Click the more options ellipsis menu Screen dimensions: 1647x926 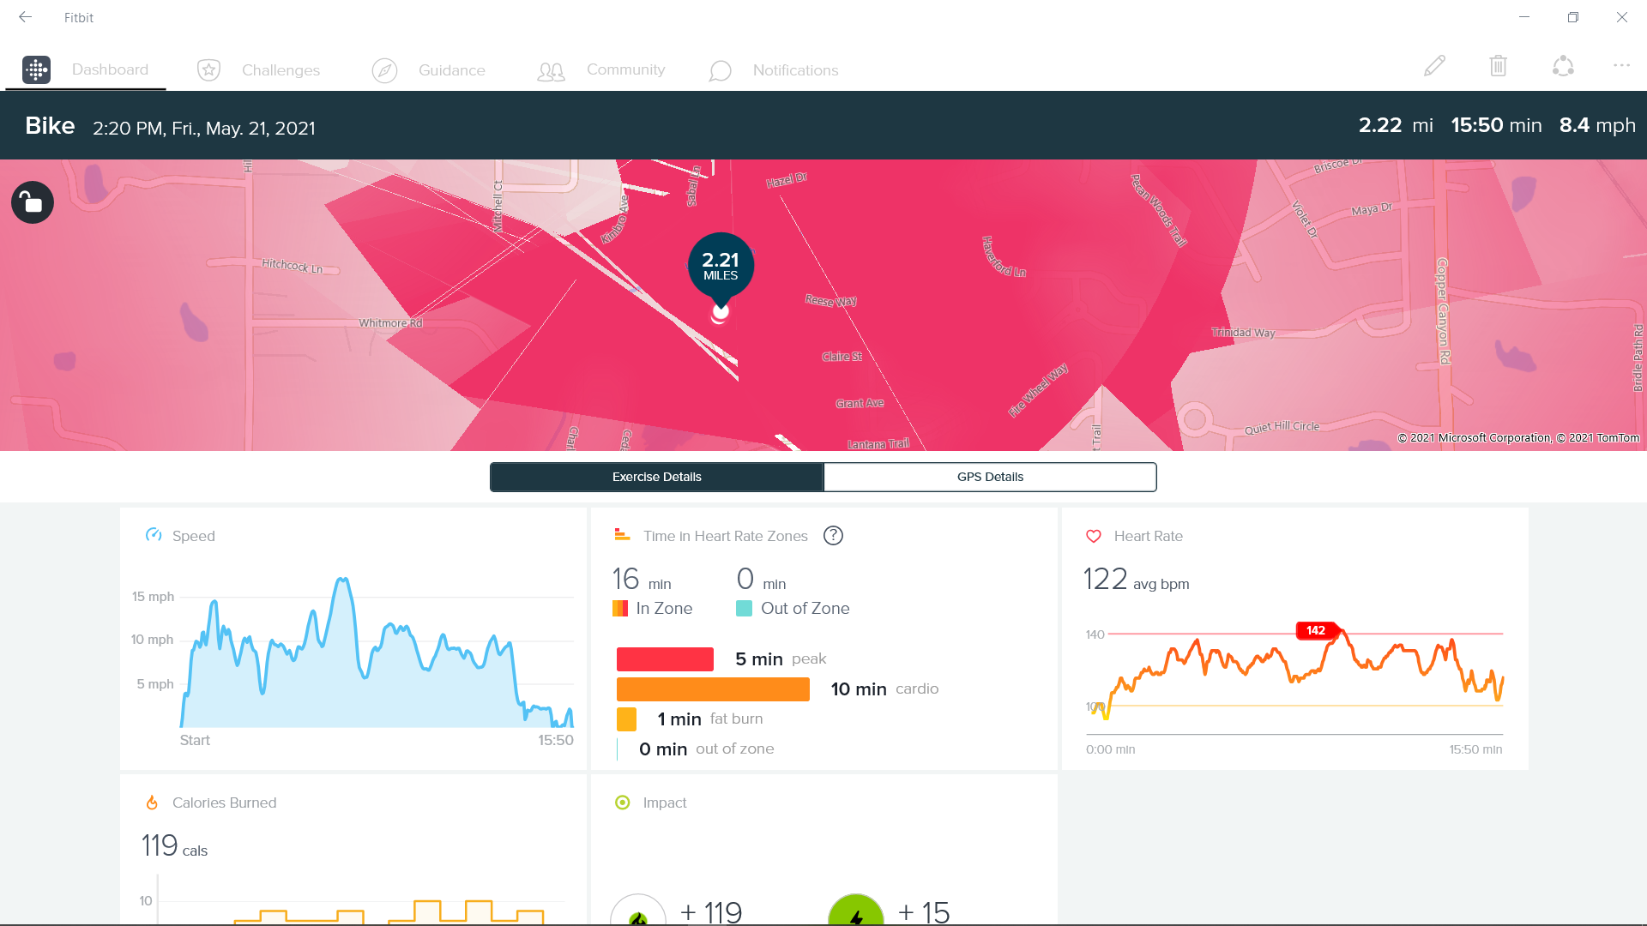click(1620, 65)
